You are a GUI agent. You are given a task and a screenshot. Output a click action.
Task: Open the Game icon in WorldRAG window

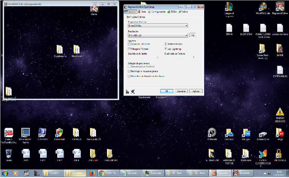tap(94, 11)
